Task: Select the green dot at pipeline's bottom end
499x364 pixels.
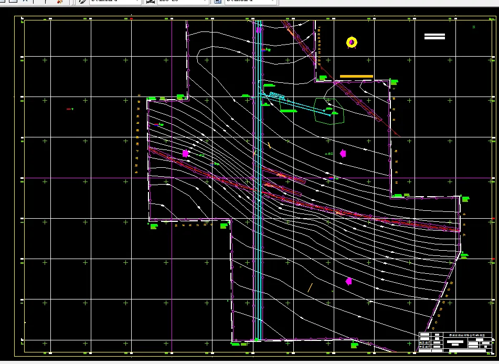Action: pos(257,340)
